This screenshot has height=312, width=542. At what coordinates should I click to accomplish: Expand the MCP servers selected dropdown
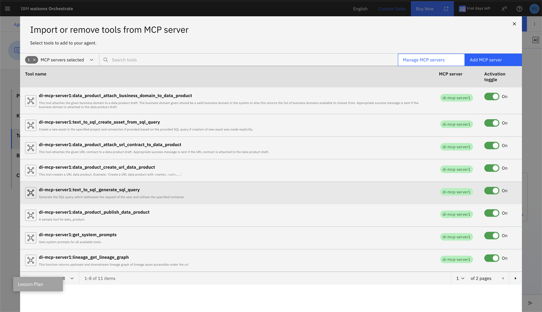(x=92, y=60)
